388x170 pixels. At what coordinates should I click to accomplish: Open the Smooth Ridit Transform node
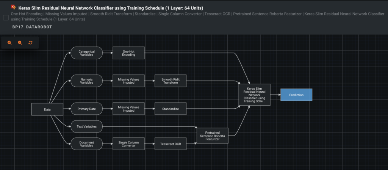point(171,81)
